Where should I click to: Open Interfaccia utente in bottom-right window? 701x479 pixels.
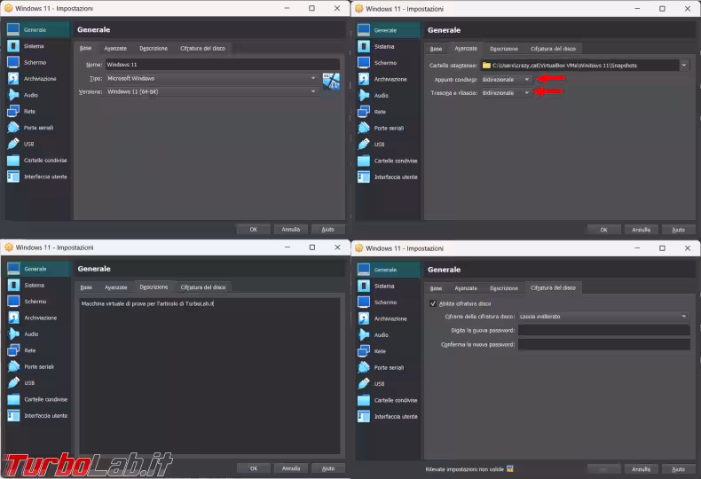388,416
